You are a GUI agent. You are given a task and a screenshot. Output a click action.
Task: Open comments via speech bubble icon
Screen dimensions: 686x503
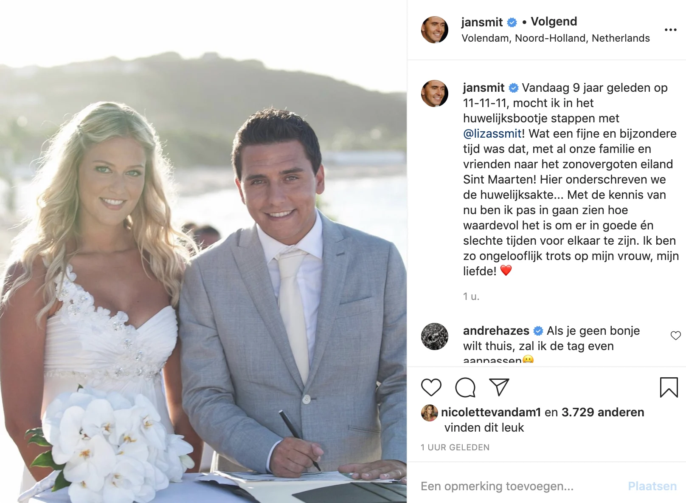465,387
